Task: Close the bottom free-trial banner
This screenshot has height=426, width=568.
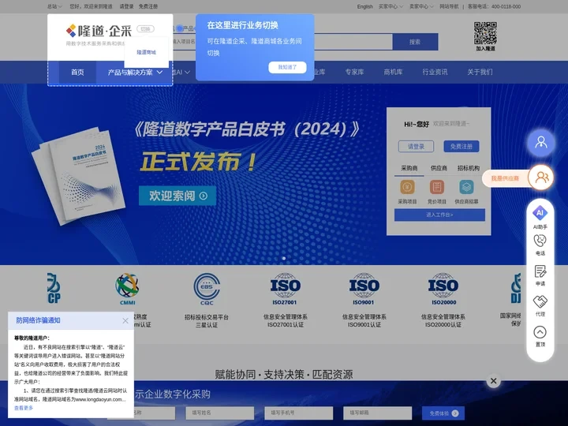Action: (493, 381)
